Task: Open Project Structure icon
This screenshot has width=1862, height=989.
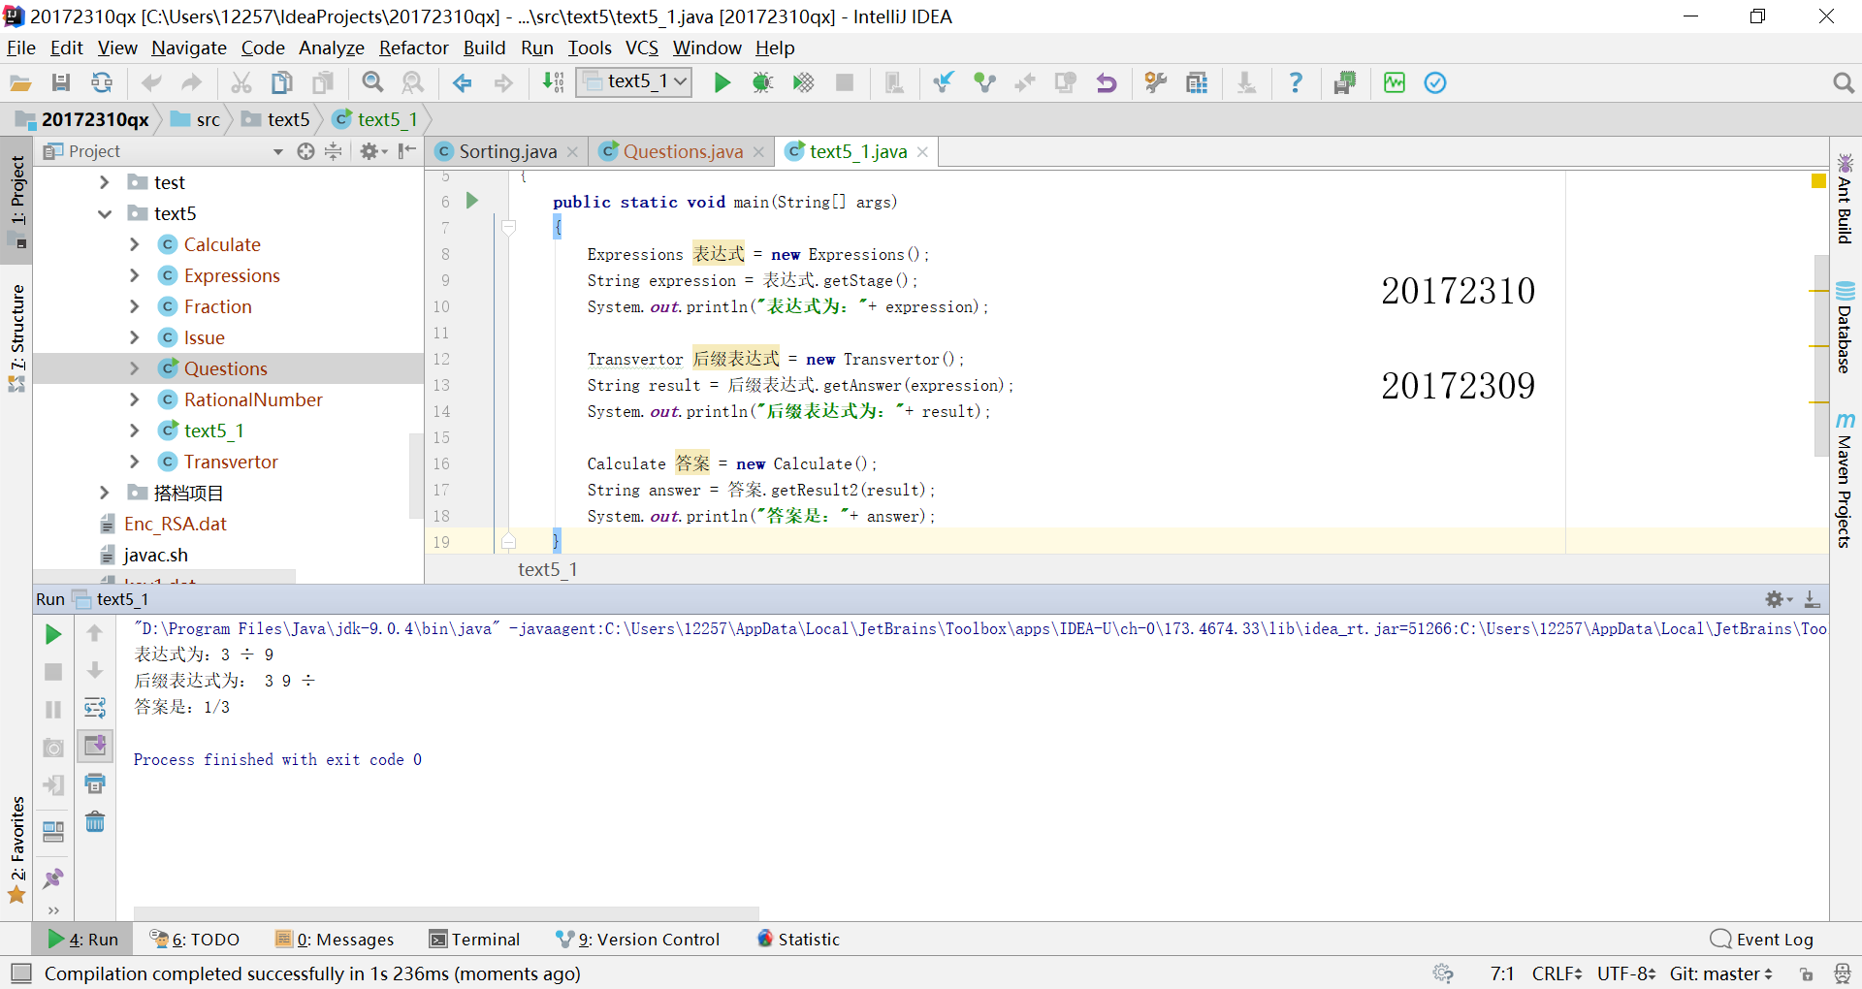Action: 1197,83
